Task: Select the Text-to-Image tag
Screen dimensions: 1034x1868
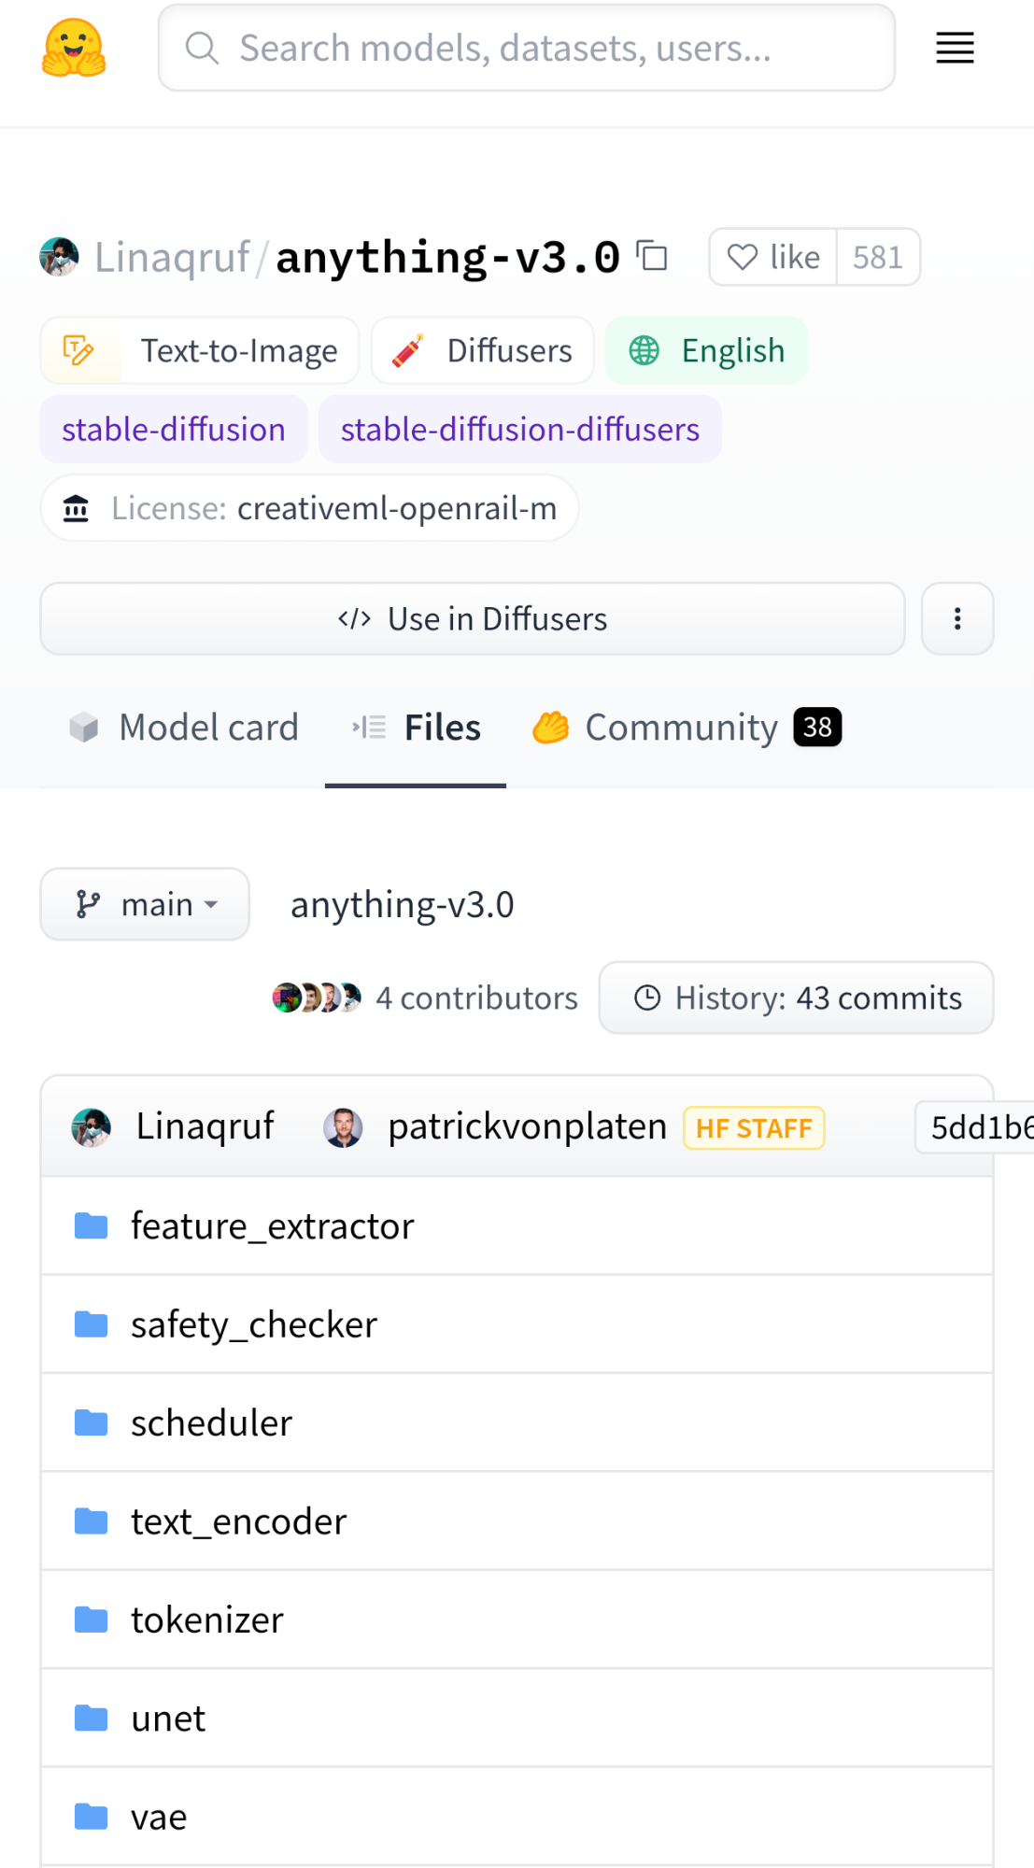Action: (x=199, y=350)
